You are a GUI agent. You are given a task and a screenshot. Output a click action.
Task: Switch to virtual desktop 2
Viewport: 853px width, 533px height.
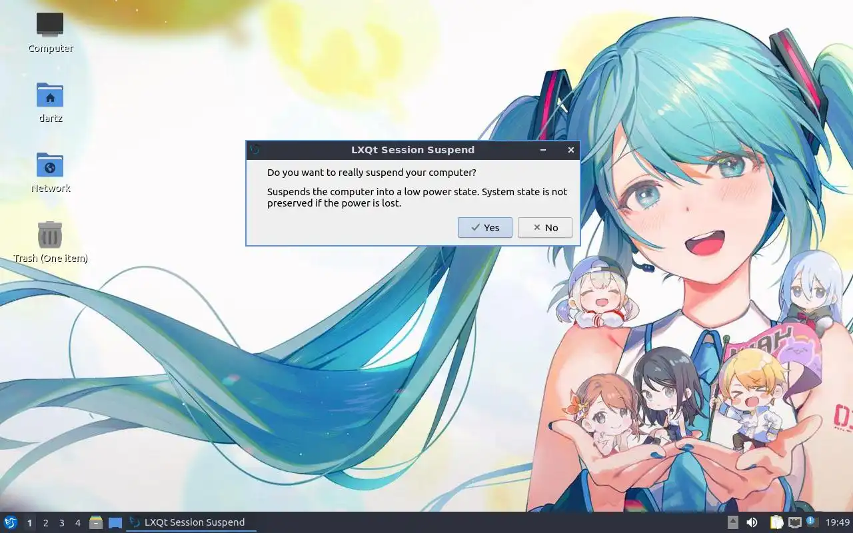pos(45,523)
